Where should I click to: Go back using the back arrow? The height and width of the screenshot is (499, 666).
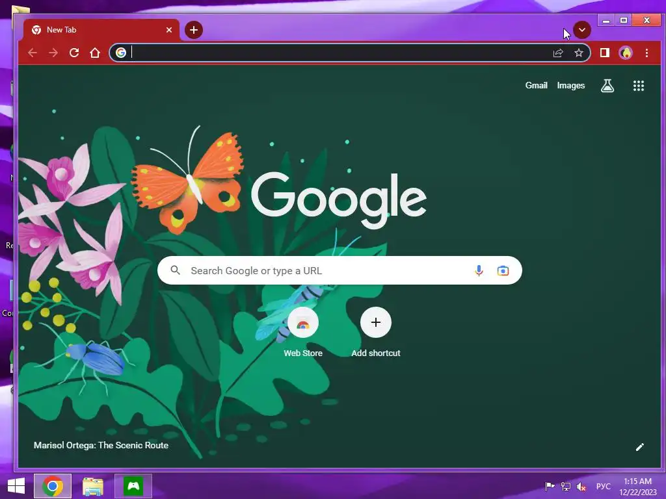coord(33,53)
